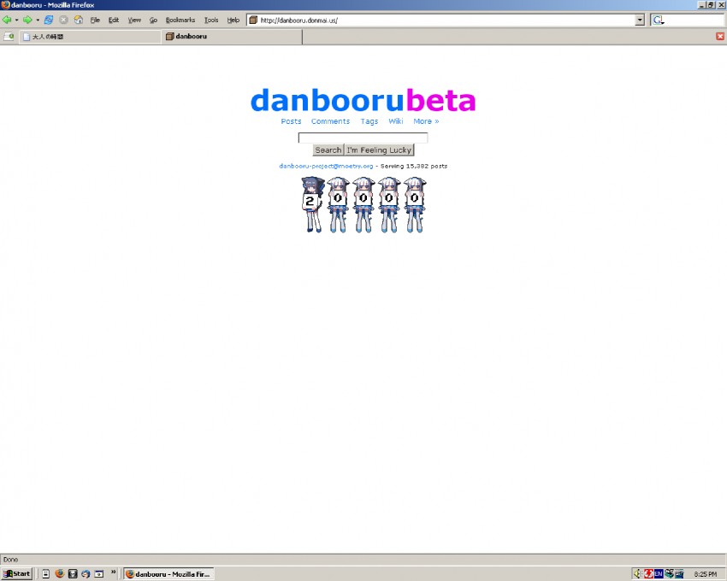Screen dimensions: 727x581
Task: Open the File menu
Action: (95, 21)
